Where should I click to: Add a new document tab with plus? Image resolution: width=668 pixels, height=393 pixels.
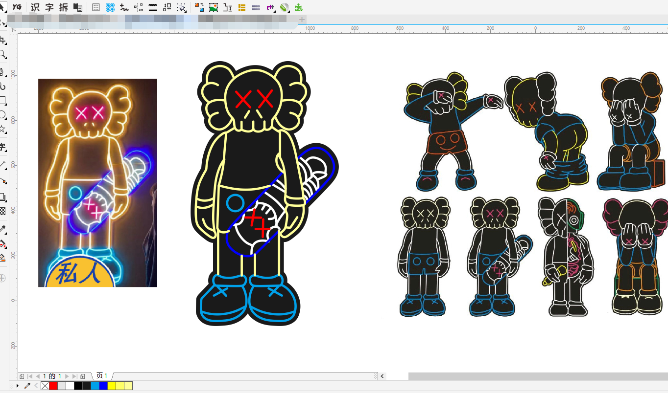[302, 20]
